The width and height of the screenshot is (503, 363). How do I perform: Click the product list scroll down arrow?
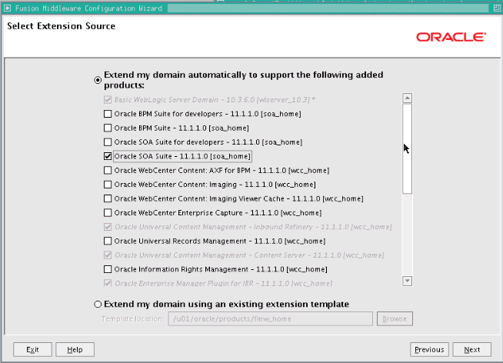click(407, 281)
